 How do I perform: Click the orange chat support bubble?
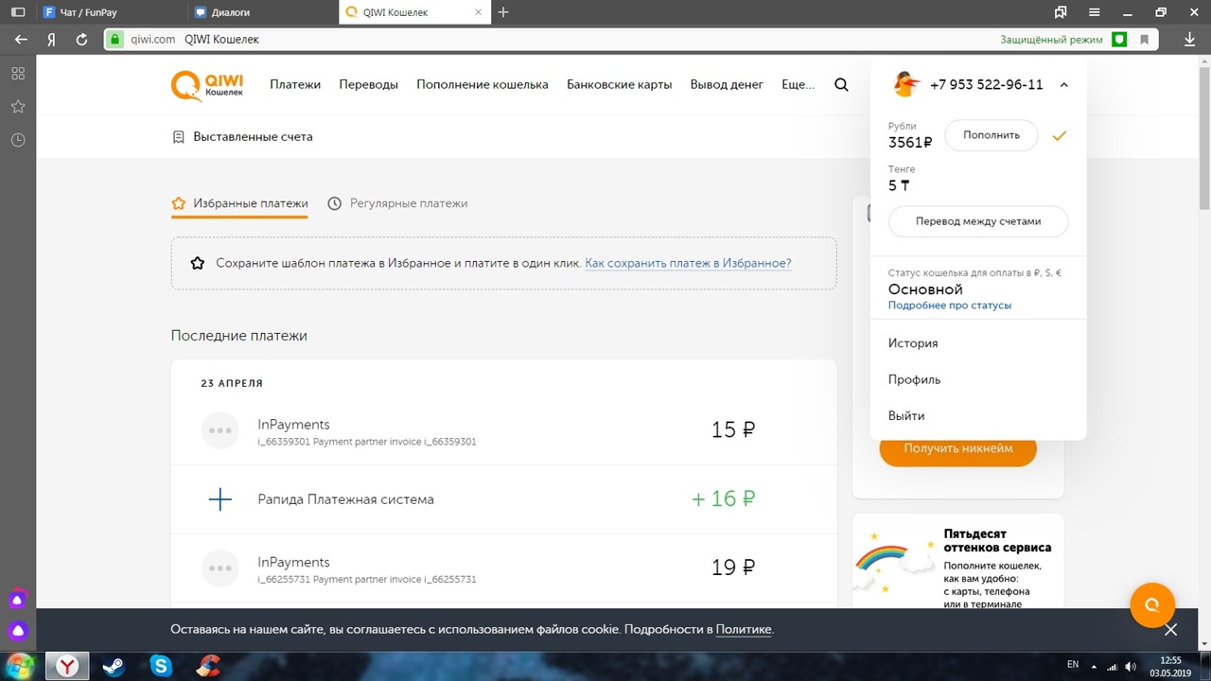pyautogui.click(x=1151, y=605)
